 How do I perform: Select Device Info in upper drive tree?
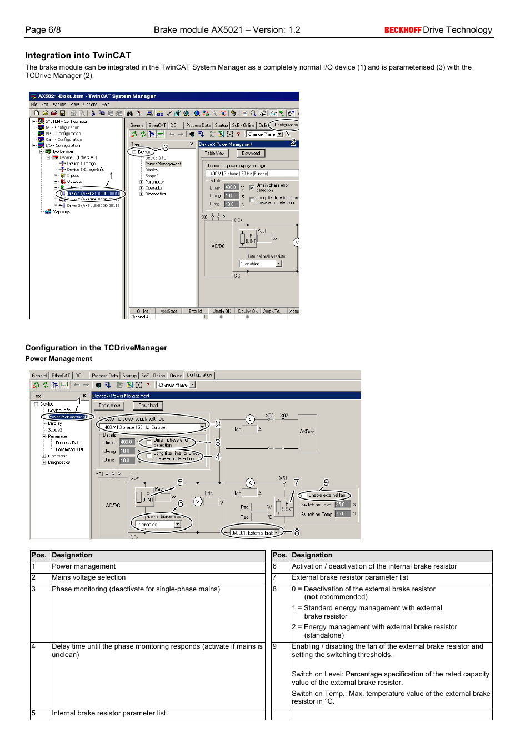[156, 158]
